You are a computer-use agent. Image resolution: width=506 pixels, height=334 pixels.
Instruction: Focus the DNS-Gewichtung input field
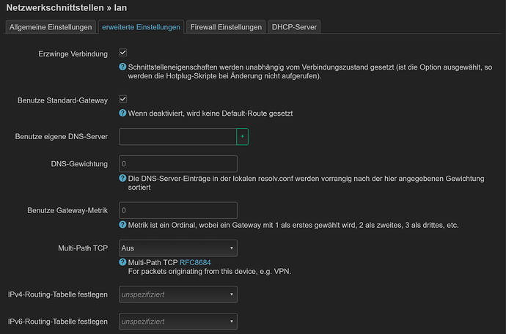pyautogui.click(x=177, y=164)
